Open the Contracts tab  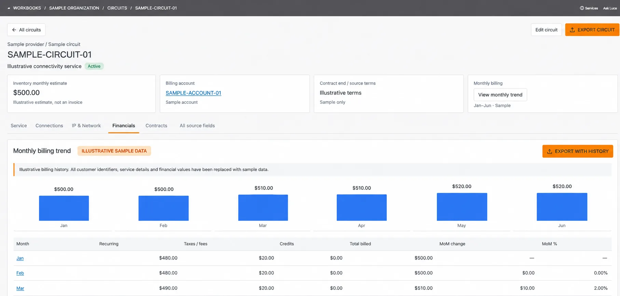tap(156, 126)
